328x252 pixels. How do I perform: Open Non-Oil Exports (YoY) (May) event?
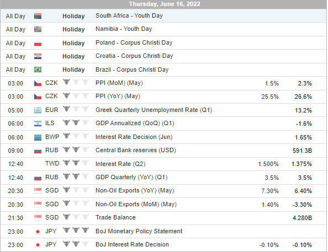click(x=135, y=190)
